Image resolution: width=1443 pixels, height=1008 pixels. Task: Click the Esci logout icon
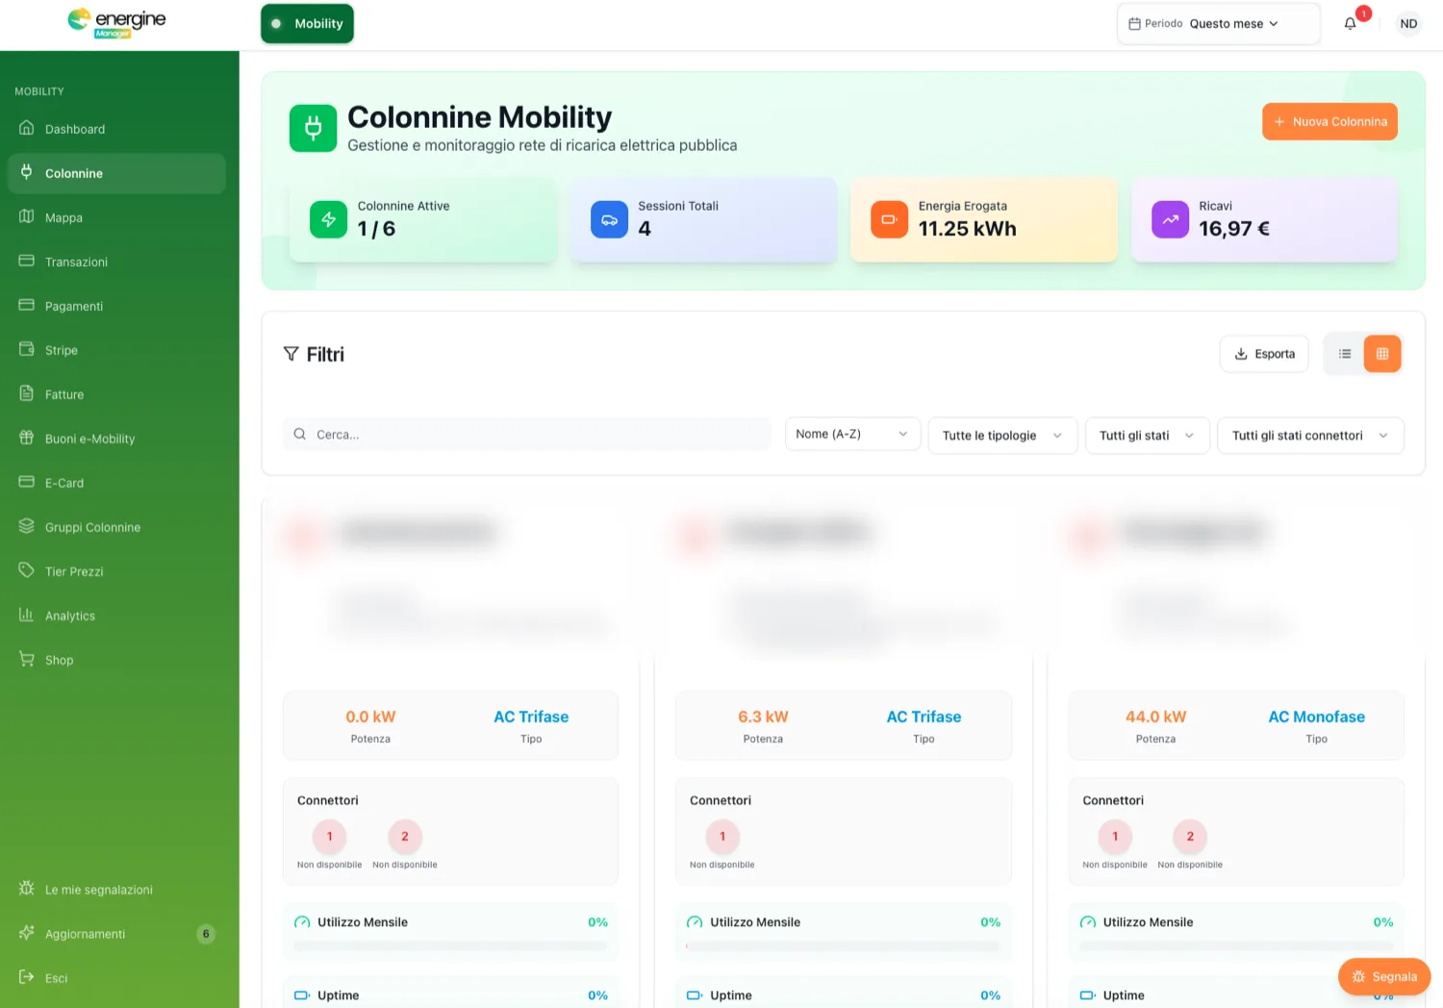(27, 977)
